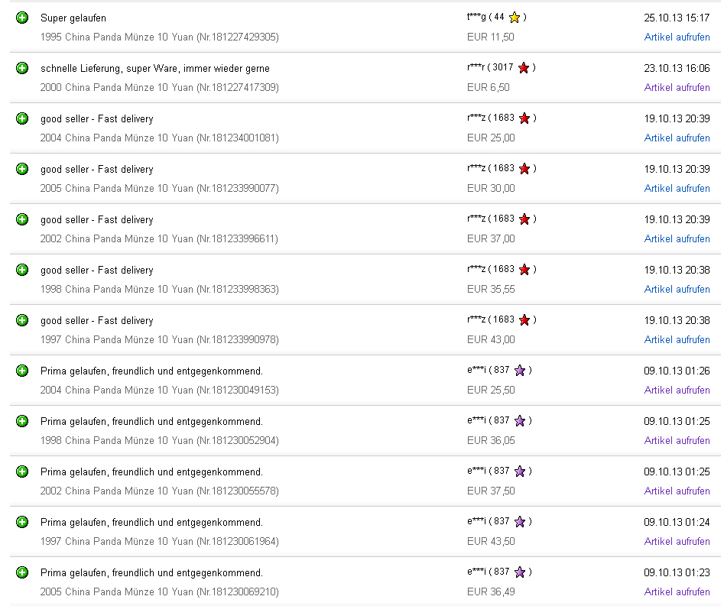This screenshot has height=606, width=724.
Task: Click the green plus icon beside 'Super gelaufen'
Action: [22, 18]
